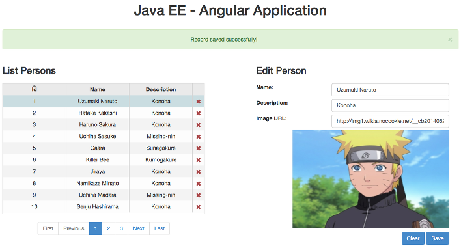The image size is (461, 248).
Task: Sort table by Name column header
Action: click(98, 89)
